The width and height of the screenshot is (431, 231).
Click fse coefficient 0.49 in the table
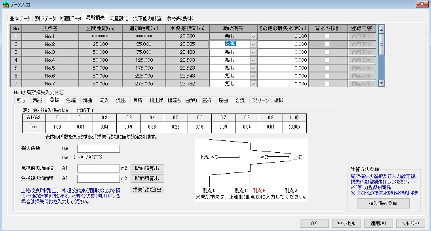pyautogui.click(x=128, y=127)
